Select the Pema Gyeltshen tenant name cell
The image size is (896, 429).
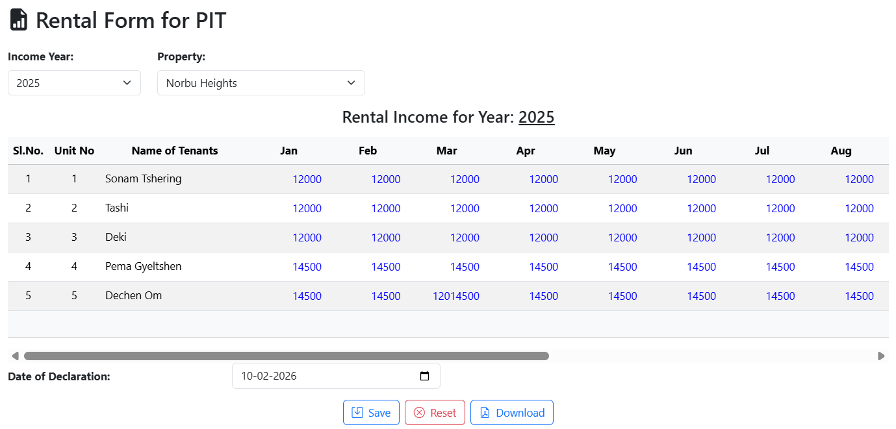tap(143, 266)
